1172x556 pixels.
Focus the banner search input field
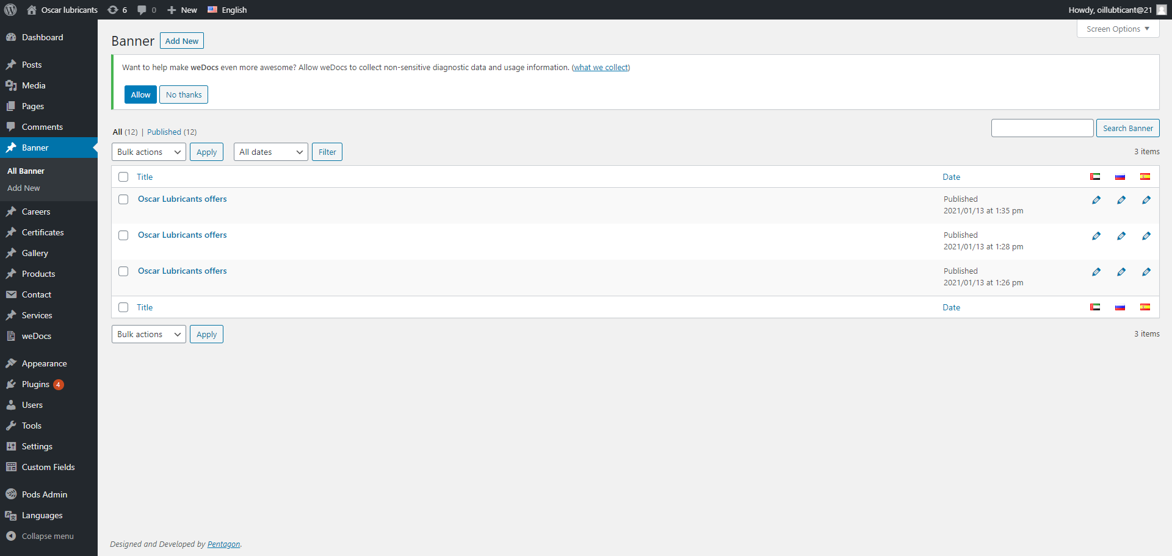[1042, 128]
